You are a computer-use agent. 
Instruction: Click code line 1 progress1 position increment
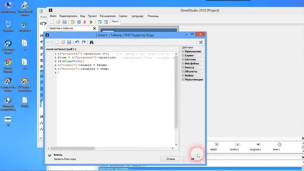[x=84, y=54]
